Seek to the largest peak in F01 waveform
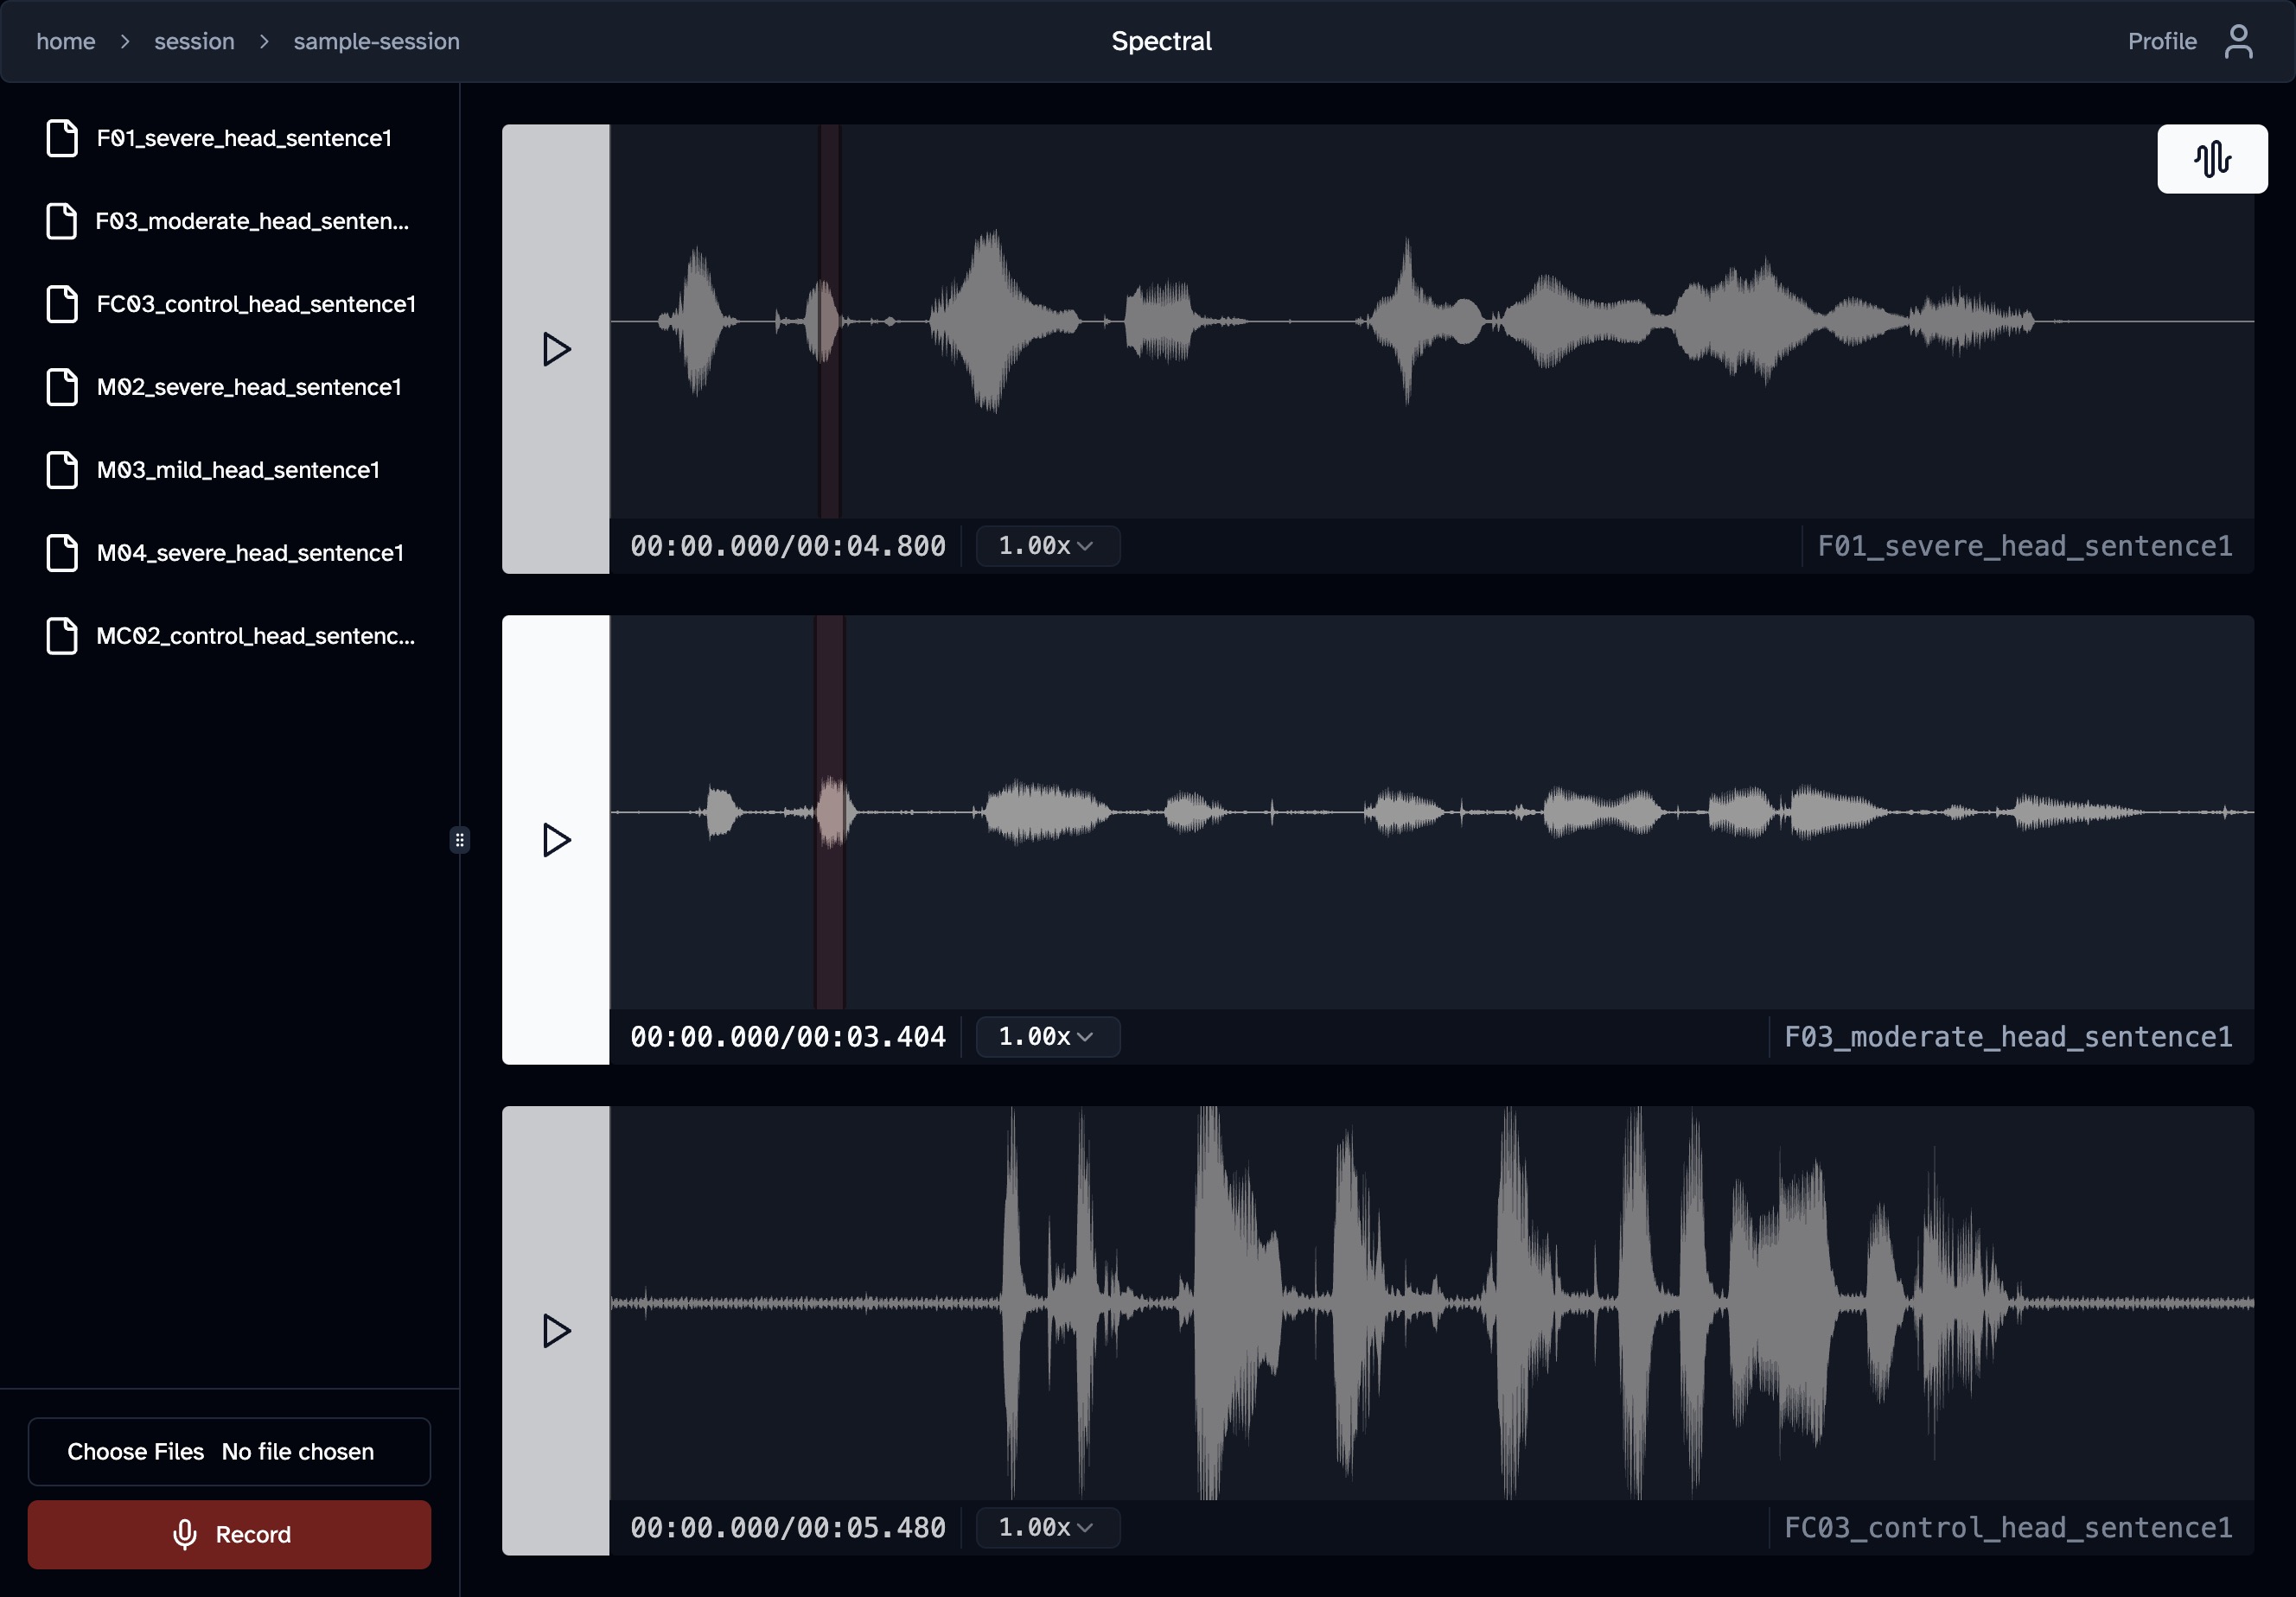Image resolution: width=2296 pixels, height=1597 pixels. click(991, 321)
